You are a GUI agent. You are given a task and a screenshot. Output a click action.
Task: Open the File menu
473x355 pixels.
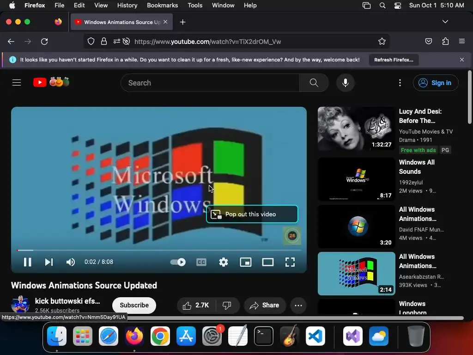(60, 5)
